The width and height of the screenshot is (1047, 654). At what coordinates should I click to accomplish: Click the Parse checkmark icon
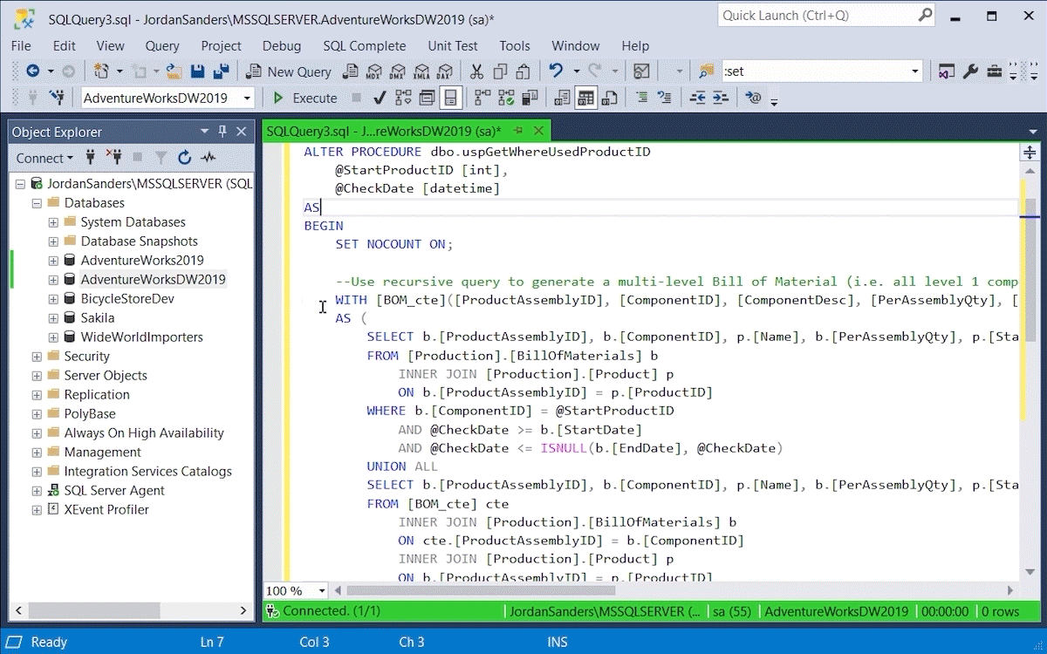tap(380, 98)
